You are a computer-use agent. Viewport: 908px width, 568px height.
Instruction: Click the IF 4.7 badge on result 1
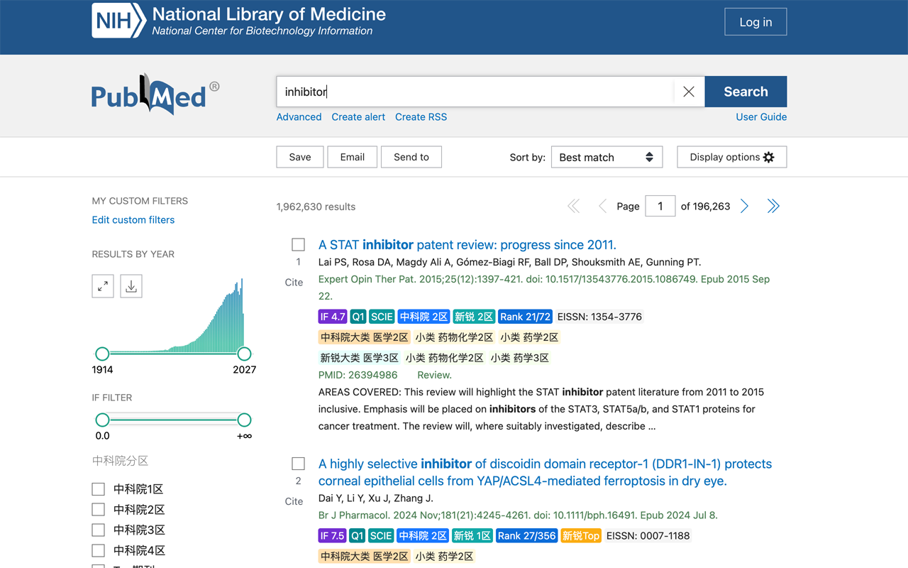[x=332, y=317]
